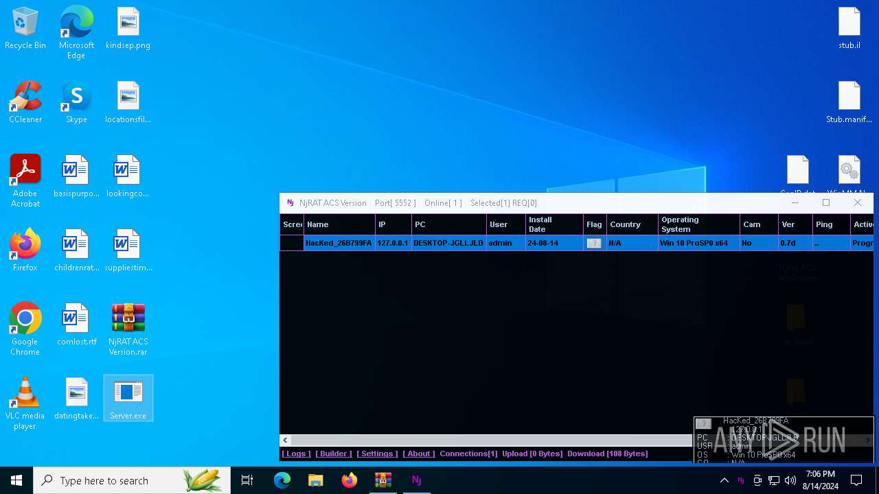
Task: Open the Firefox desktop shortcut
Action: tap(25, 250)
